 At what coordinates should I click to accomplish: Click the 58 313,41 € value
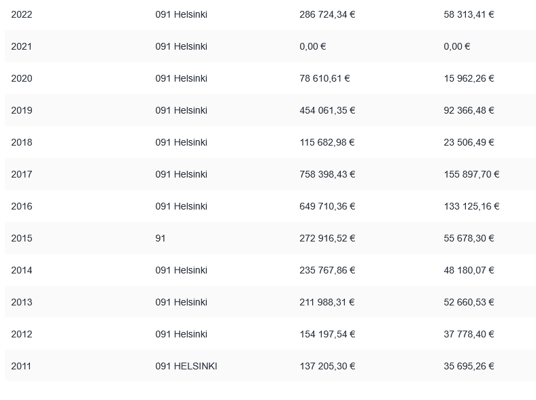click(469, 14)
